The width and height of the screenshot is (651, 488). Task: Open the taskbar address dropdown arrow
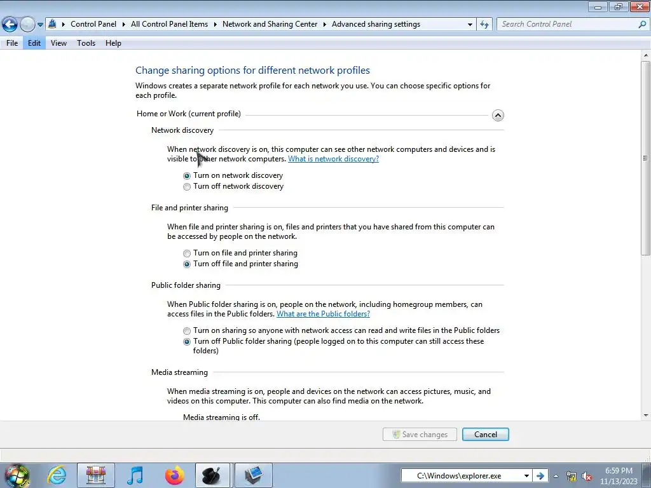(526, 476)
